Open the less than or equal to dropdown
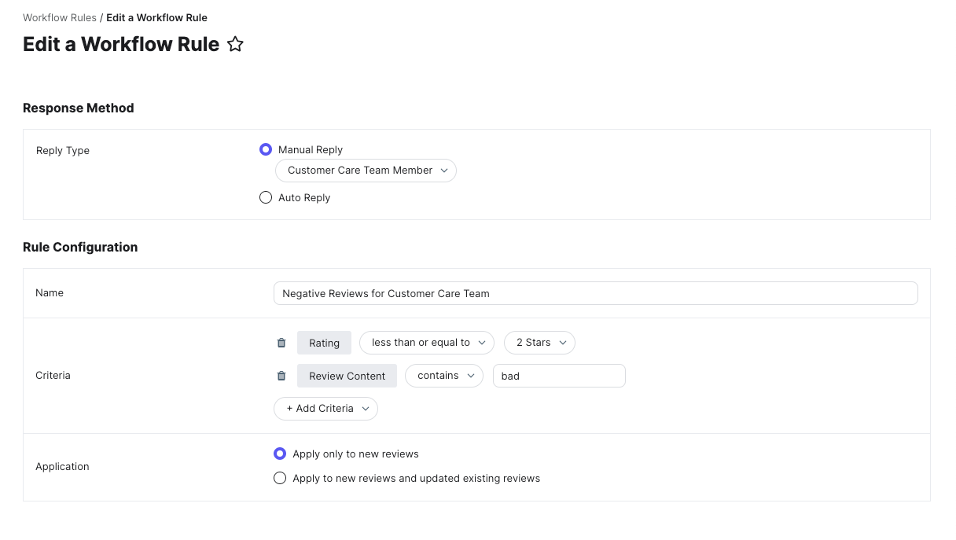The height and width of the screenshot is (540, 956). 426,343
